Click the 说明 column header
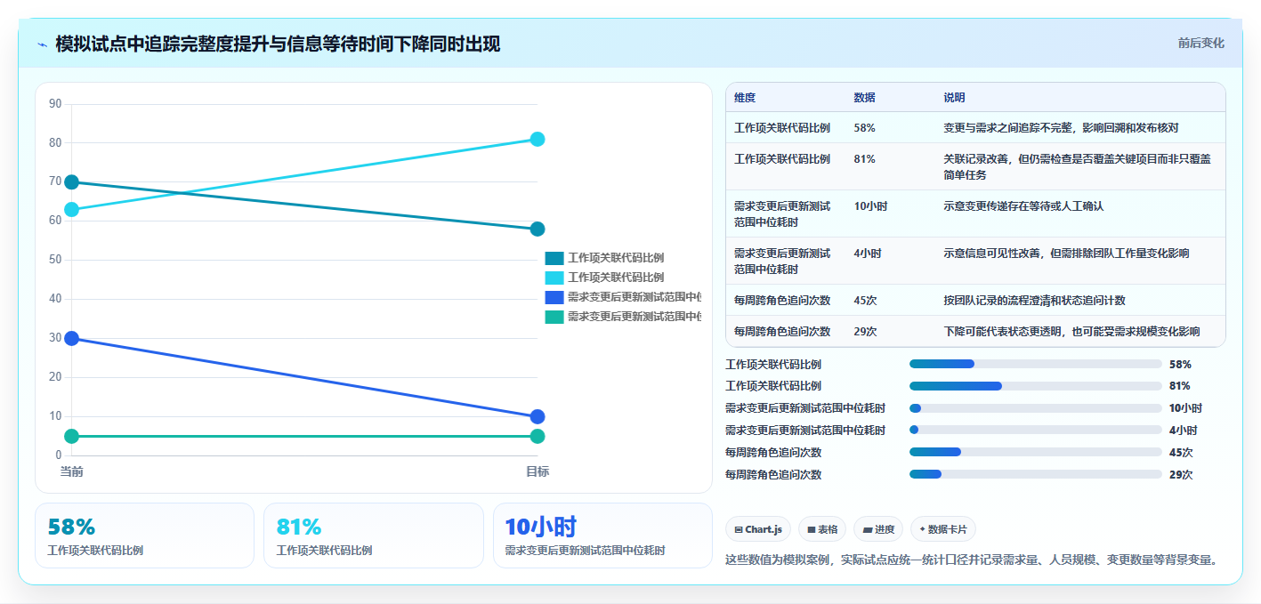 click(x=954, y=98)
